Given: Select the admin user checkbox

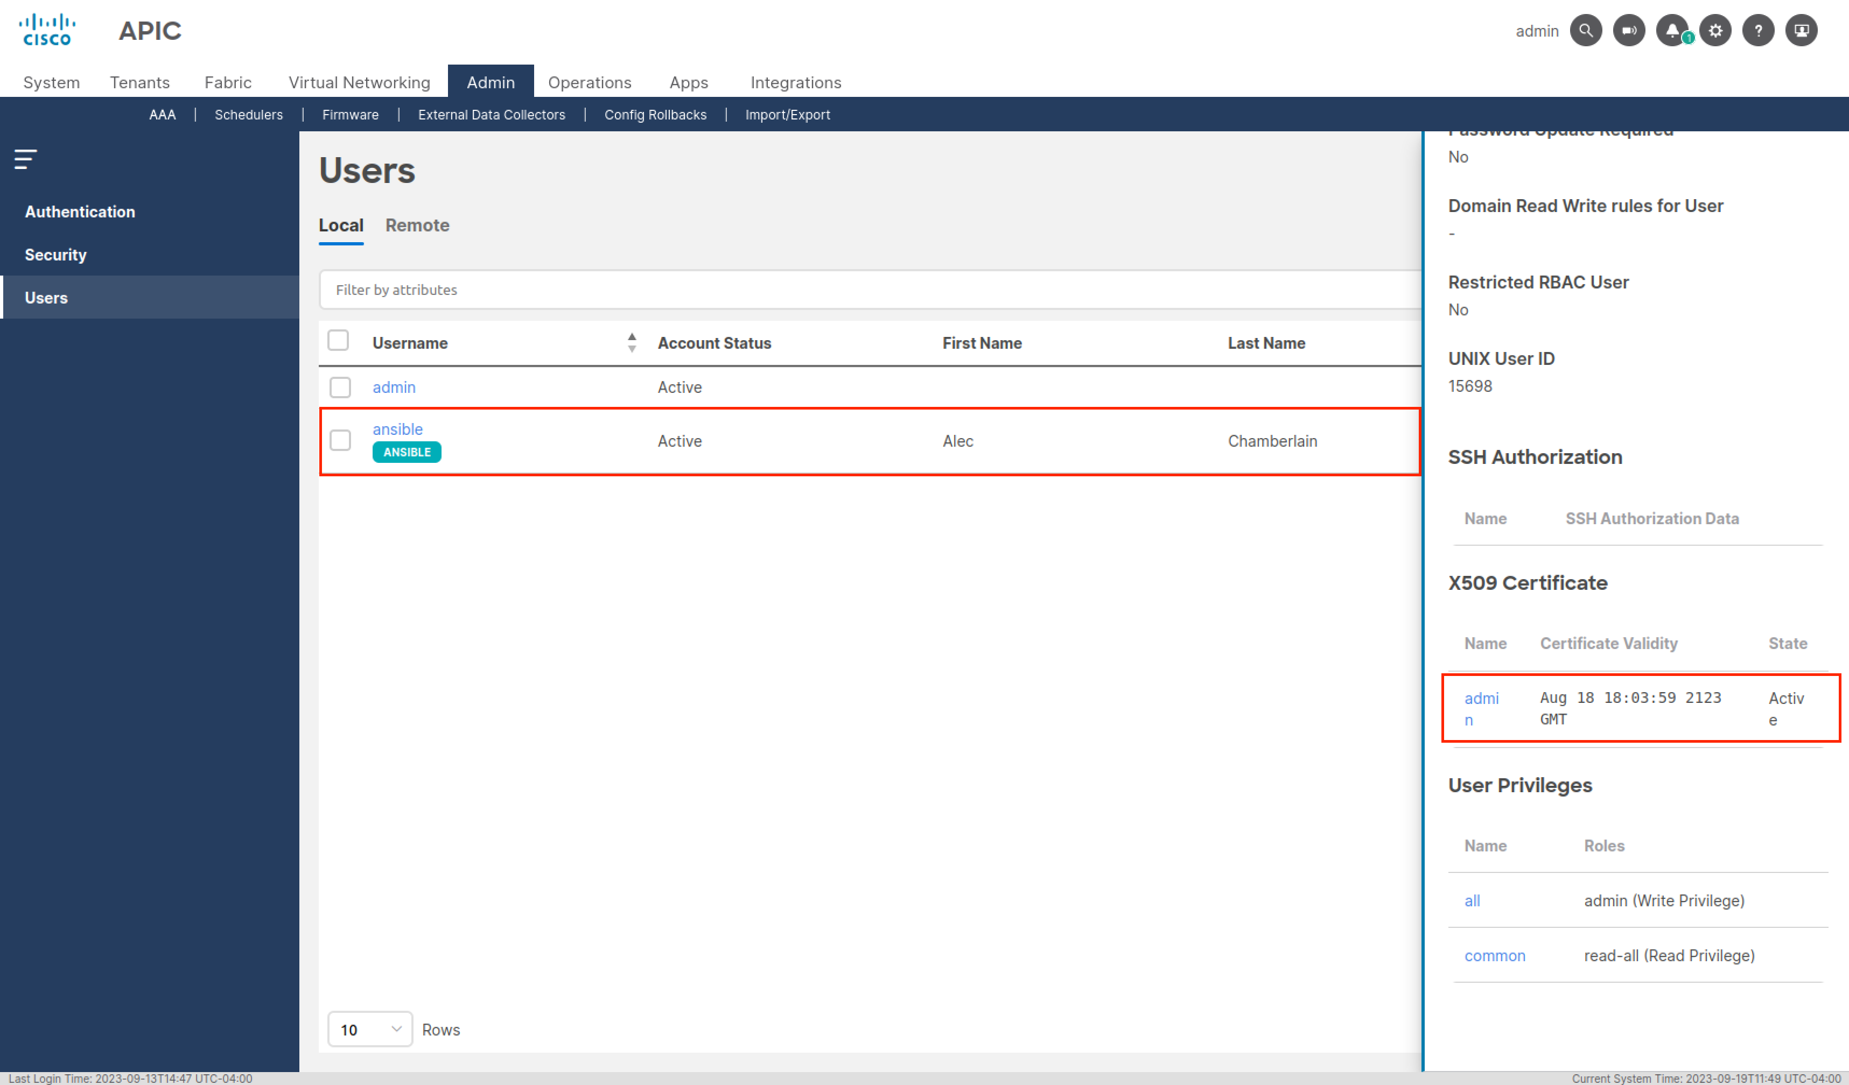Looking at the screenshot, I should (x=340, y=386).
